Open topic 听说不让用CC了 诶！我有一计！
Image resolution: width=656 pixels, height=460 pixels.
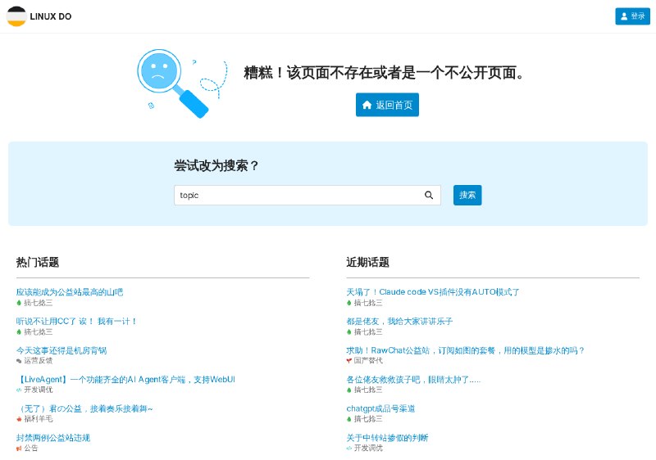coord(76,321)
